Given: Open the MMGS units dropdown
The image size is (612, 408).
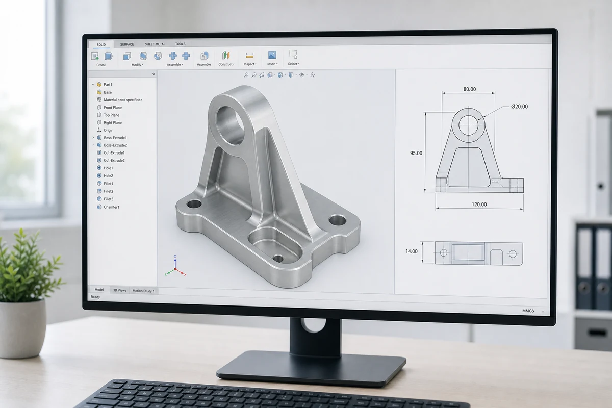Looking at the screenshot, I should click(533, 311).
